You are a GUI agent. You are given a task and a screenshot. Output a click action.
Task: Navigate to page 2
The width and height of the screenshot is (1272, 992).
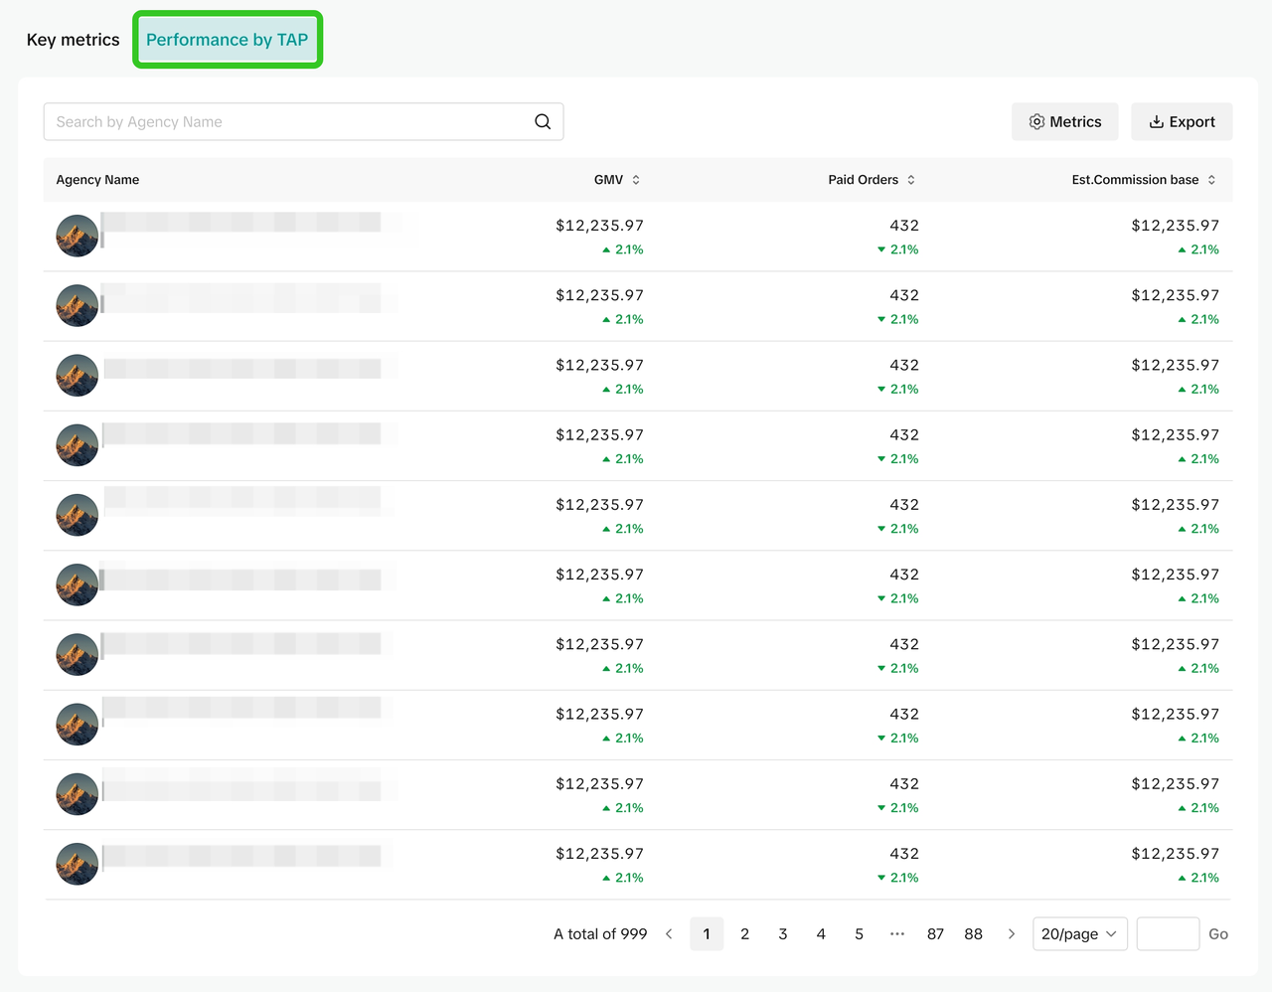[744, 934]
